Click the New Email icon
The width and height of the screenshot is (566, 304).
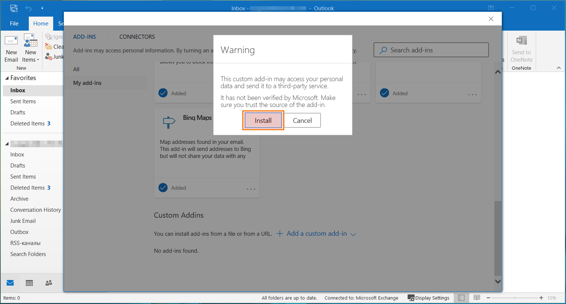(x=11, y=41)
